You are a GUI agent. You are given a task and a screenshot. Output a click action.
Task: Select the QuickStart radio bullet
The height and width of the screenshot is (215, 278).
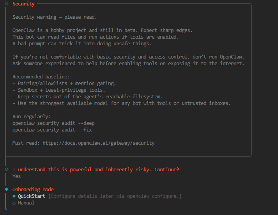pos(14,196)
